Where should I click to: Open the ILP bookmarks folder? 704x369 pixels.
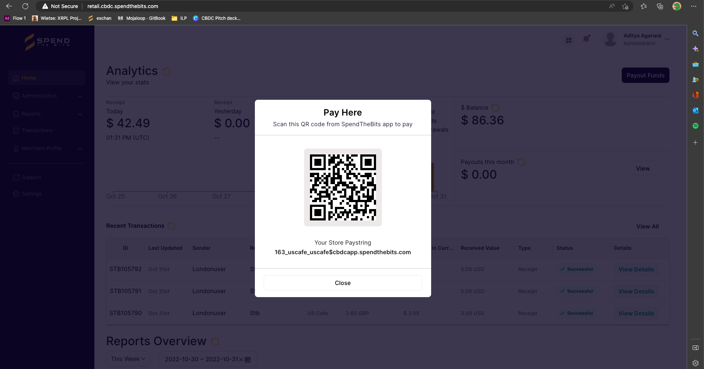pos(179,18)
